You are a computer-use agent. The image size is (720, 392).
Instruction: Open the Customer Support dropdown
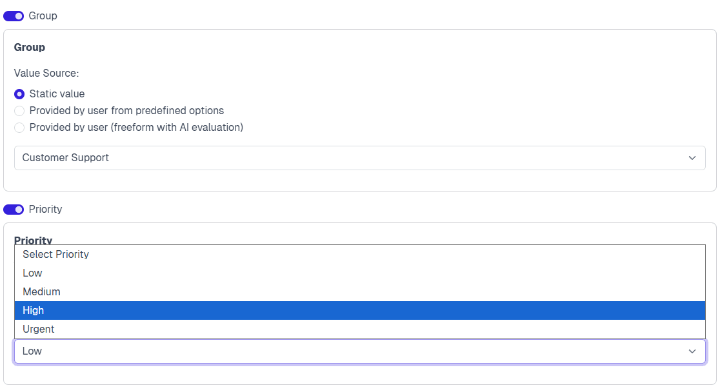pos(359,157)
